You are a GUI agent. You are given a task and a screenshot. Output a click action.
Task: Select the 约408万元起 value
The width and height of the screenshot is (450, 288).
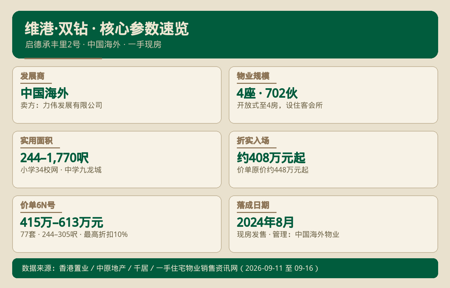(x=271, y=158)
